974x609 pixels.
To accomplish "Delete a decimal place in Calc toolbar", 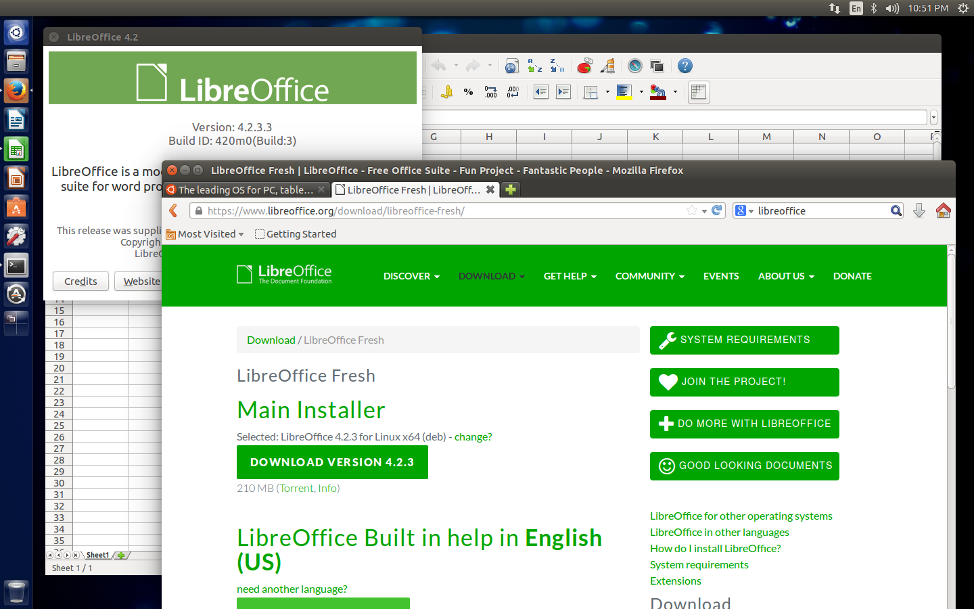I will (x=513, y=92).
